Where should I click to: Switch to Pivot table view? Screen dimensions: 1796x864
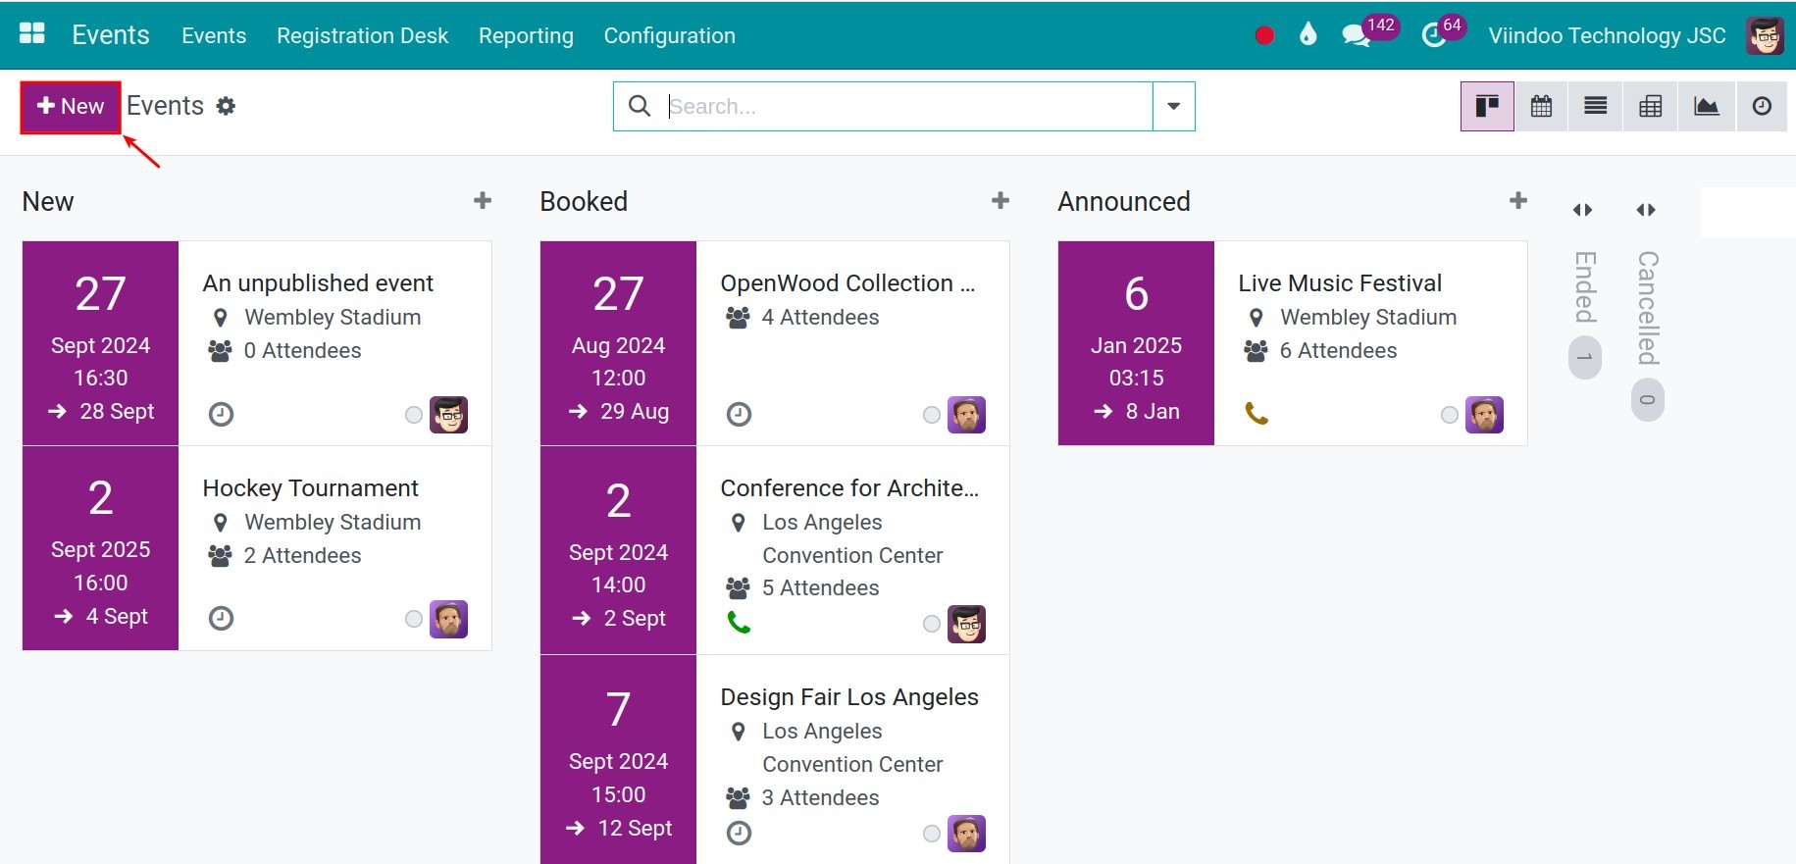1651,106
